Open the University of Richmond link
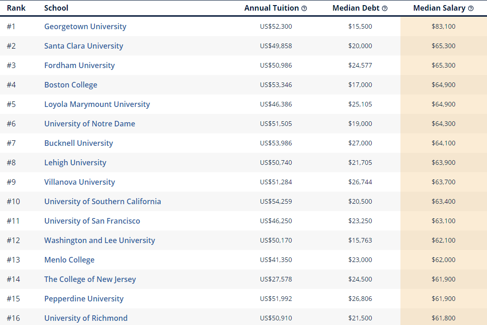This screenshot has height=325, width=487. tap(86, 318)
